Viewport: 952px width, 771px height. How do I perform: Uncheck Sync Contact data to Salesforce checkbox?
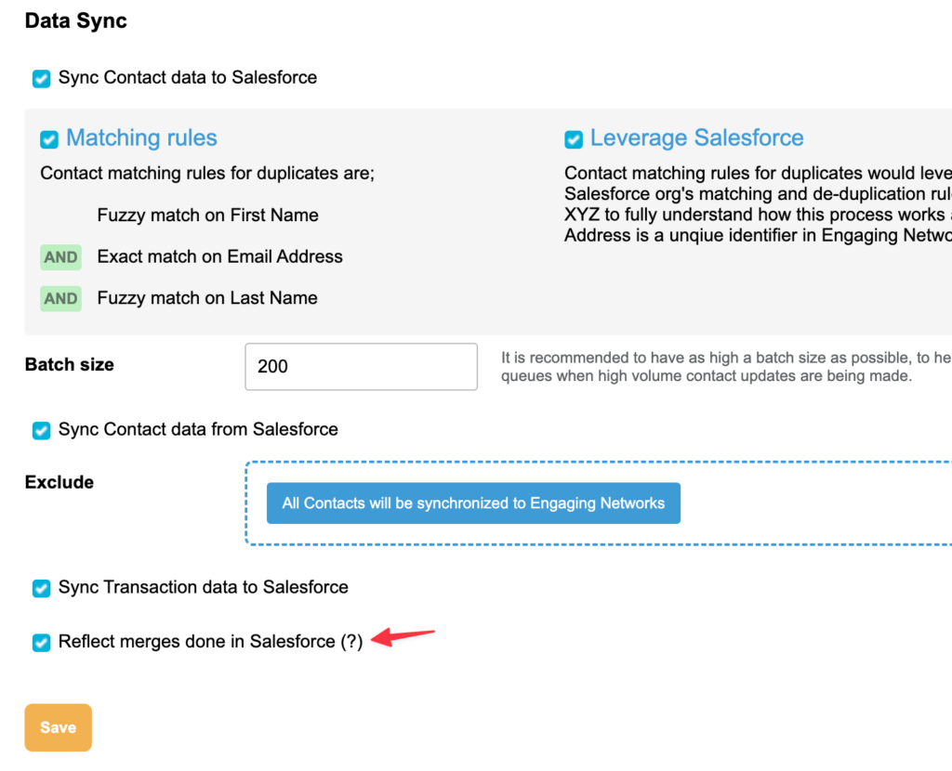coord(42,79)
